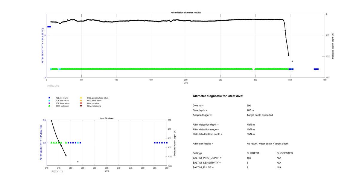Click the isolated black diamond near dive 353 in full mission plot
Viewport: 359px width, 186px height.
click(x=292, y=61)
